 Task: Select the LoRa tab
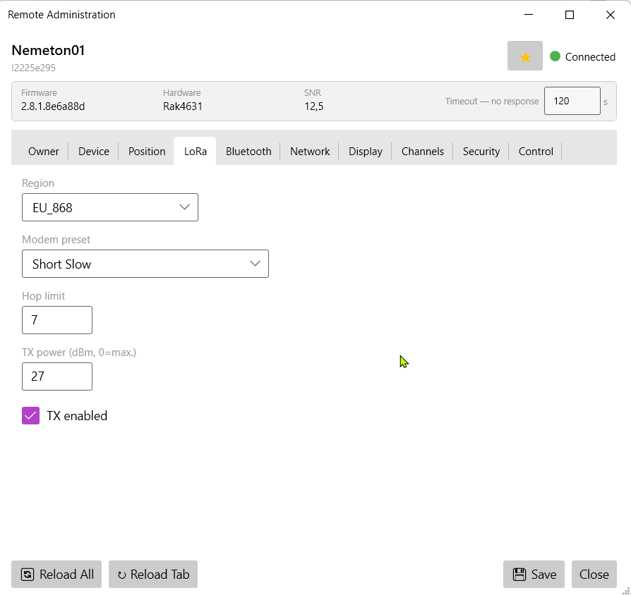click(196, 151)
